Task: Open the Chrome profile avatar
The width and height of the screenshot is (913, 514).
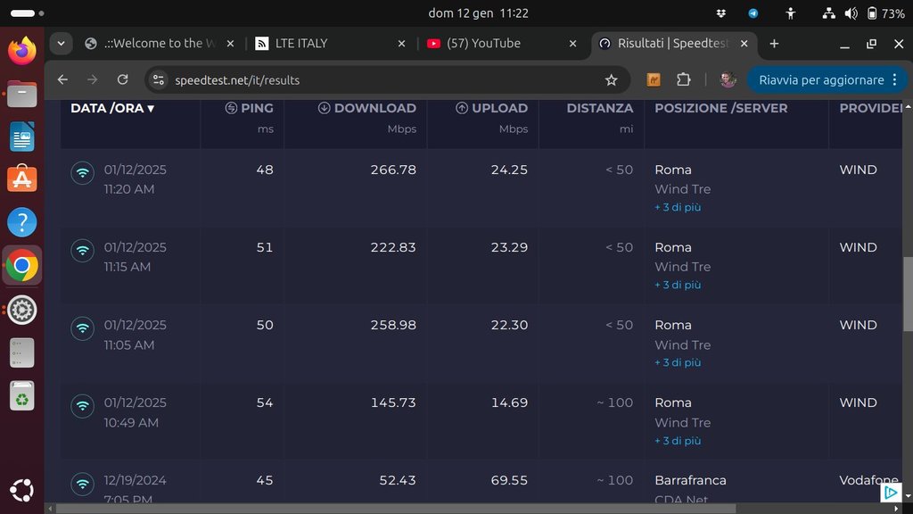Action: (x=728, y=80)
